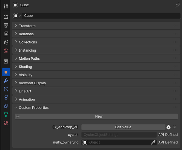Expand the Animation panel
The width and height of the screenshot is (182, 150).
click(x=96, y=99)
